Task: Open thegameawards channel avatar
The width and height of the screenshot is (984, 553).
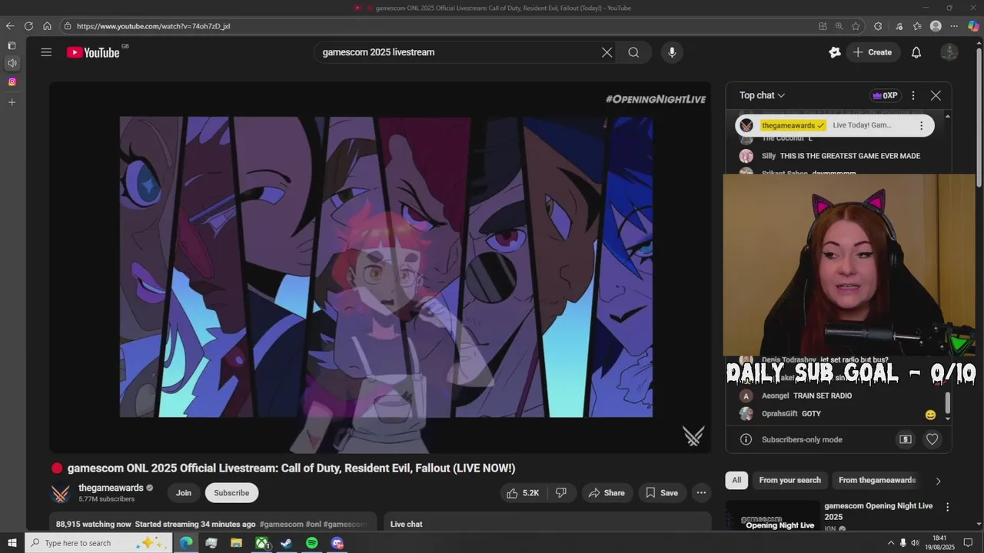Action: [x=61, y=493]
